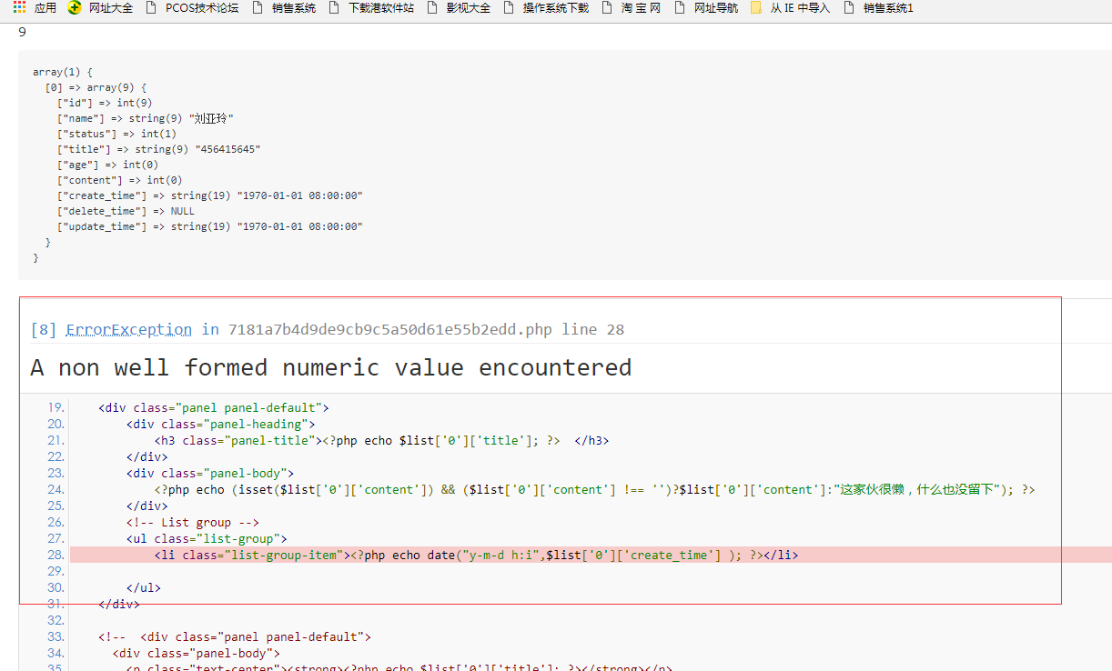Click the ["name"] => string(9) dump line

[146, 118]
